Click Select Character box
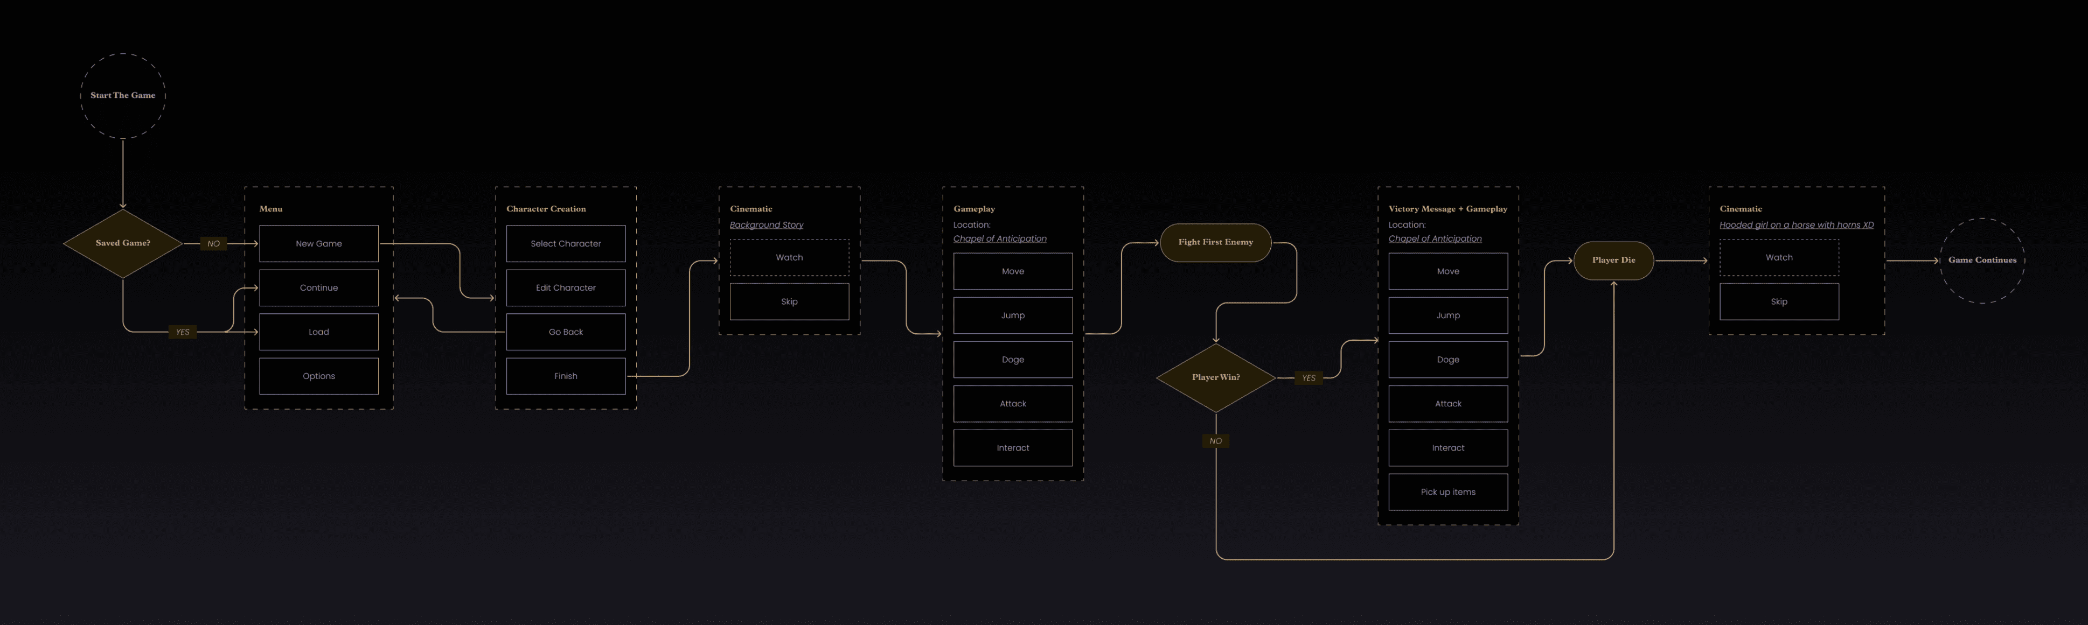Image resolution: width=2088 pixels, height=625 pixels. pyautogui.click(x=566, y=244)
